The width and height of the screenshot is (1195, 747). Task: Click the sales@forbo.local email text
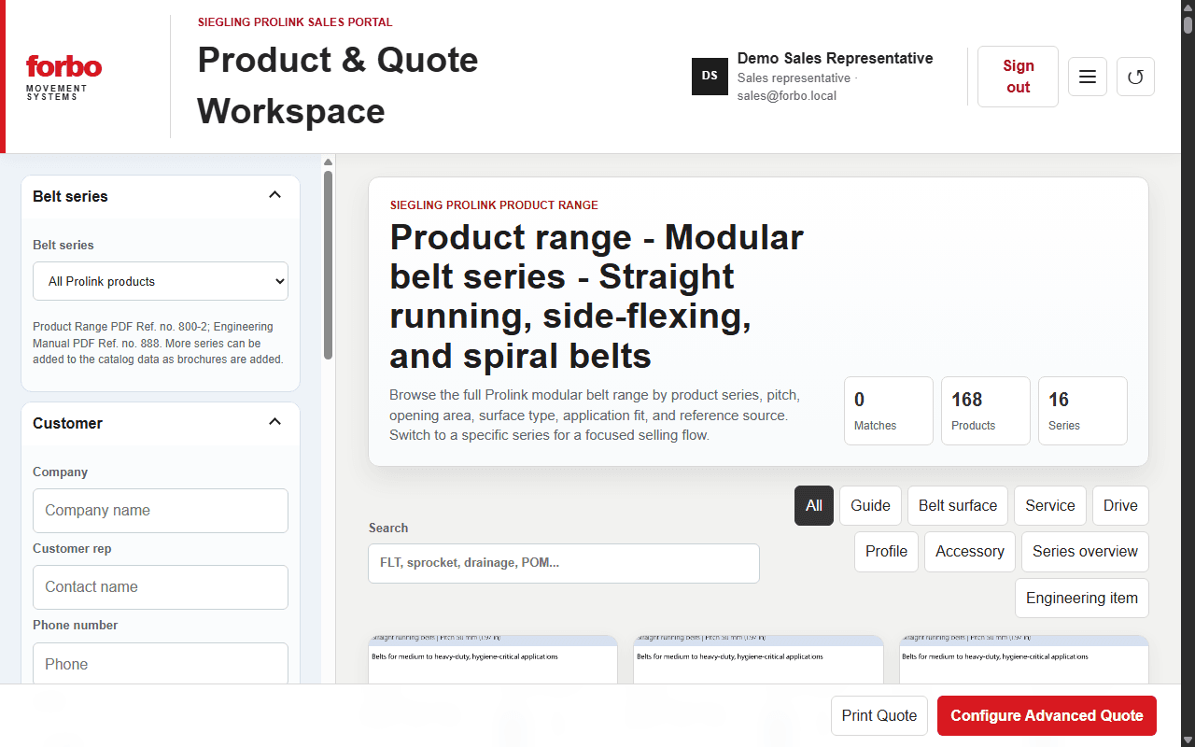(x=787, y=95)
